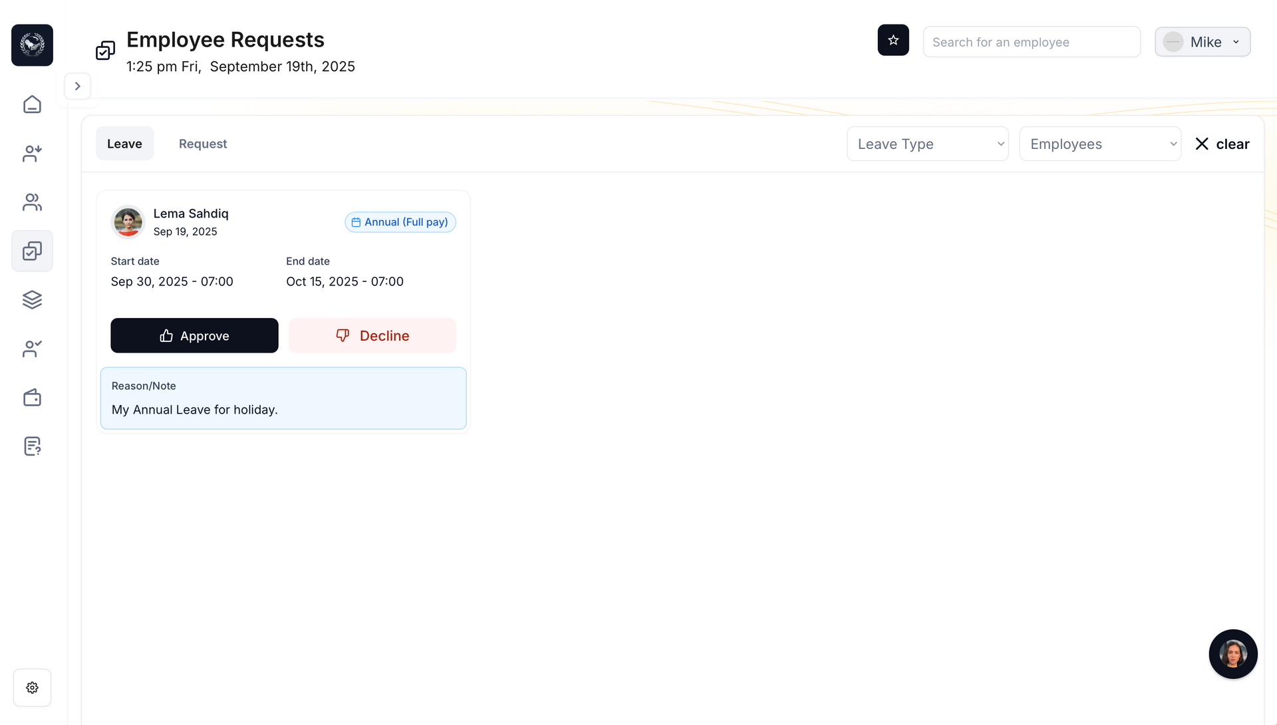Switch to the Request tab
The height and width of the screenshot is (725, 1277).
coord(203,144)
